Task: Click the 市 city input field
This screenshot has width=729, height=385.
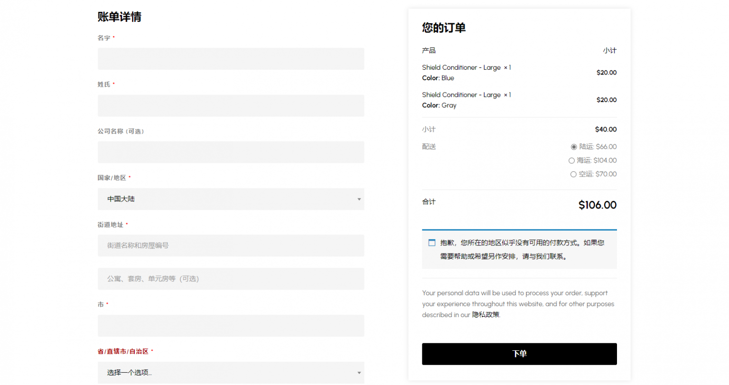Action: click(231, 326)
